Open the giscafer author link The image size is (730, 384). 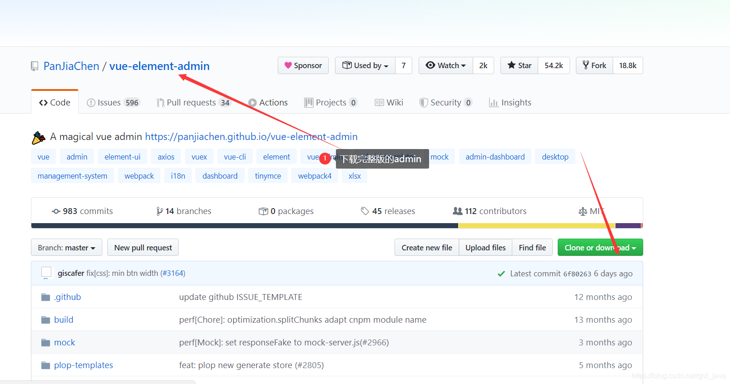[71, 273]
